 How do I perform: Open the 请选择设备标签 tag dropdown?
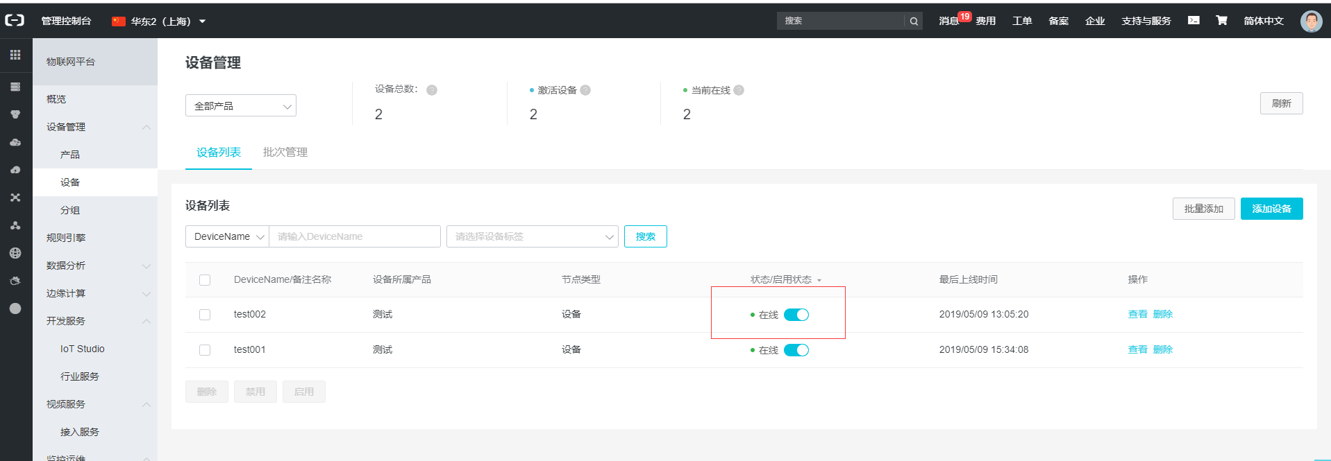533,236
